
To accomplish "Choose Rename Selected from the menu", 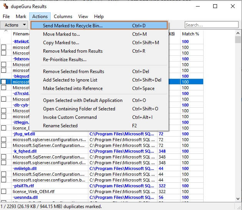I will [60, 126].
